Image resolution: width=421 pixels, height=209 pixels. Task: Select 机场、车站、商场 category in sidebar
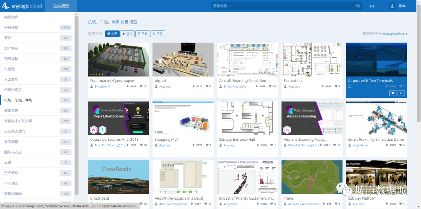coord(37,100)
